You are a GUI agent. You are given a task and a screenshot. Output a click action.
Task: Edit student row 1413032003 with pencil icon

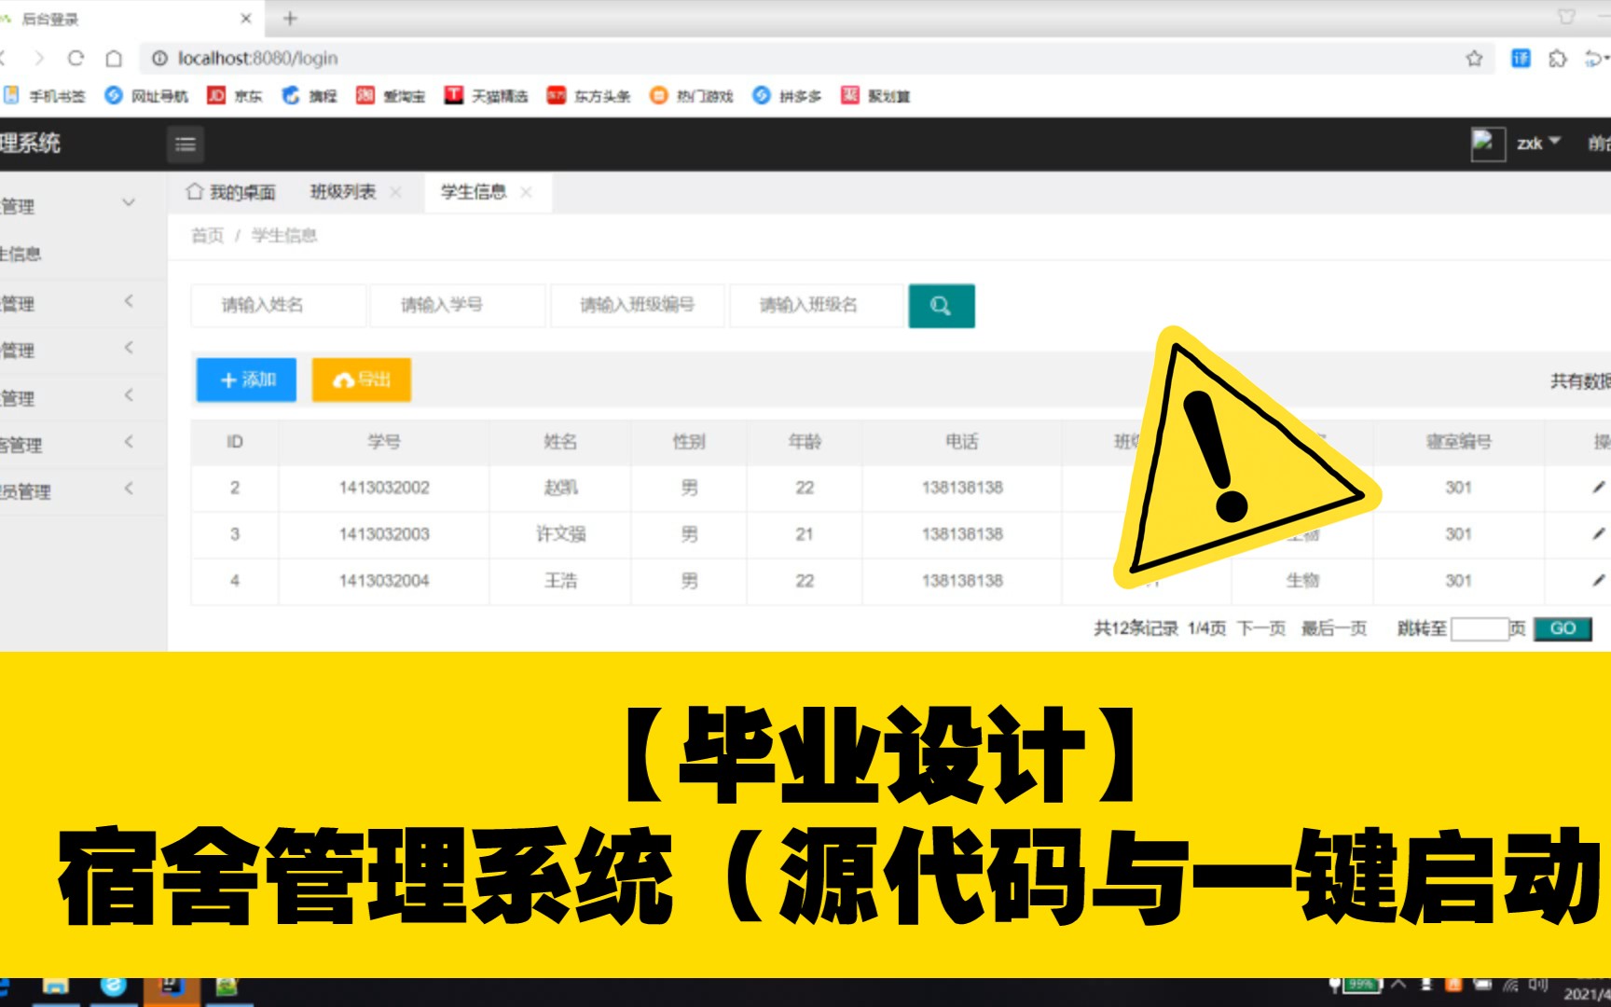tap(1598, 534)
